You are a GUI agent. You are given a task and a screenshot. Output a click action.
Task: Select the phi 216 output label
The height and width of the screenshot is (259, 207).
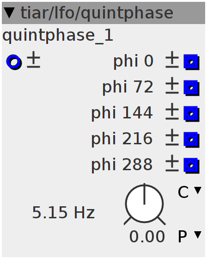[x=122, y=139]
